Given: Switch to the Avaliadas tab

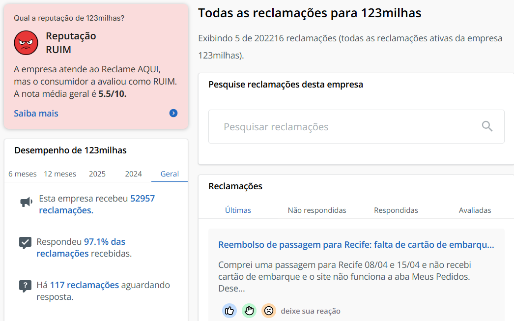Looking at the screenshot, I should click(475, 210).
